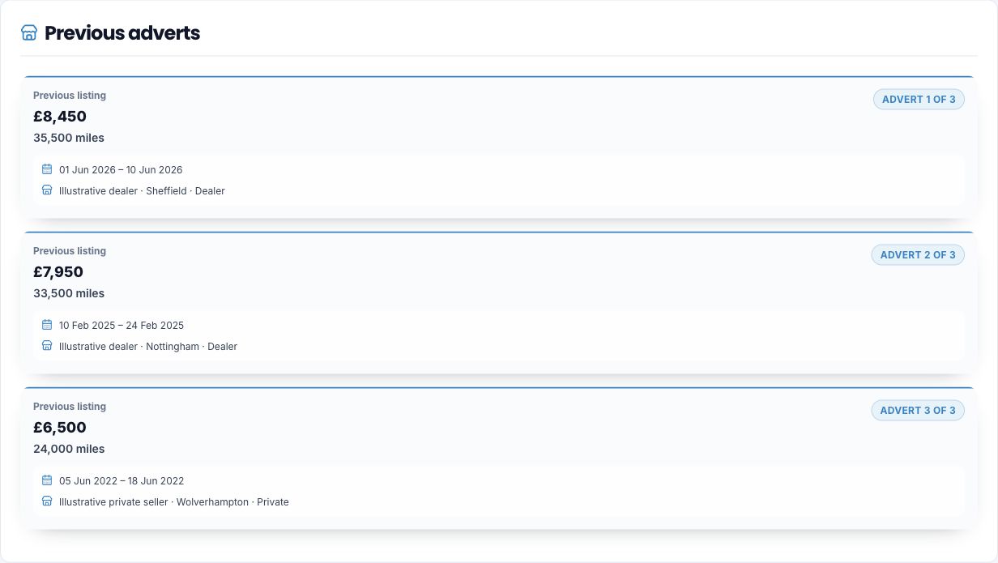Click the £8,450 price
Viewport: 998px width, 563px height.
(x=60, y=117)
